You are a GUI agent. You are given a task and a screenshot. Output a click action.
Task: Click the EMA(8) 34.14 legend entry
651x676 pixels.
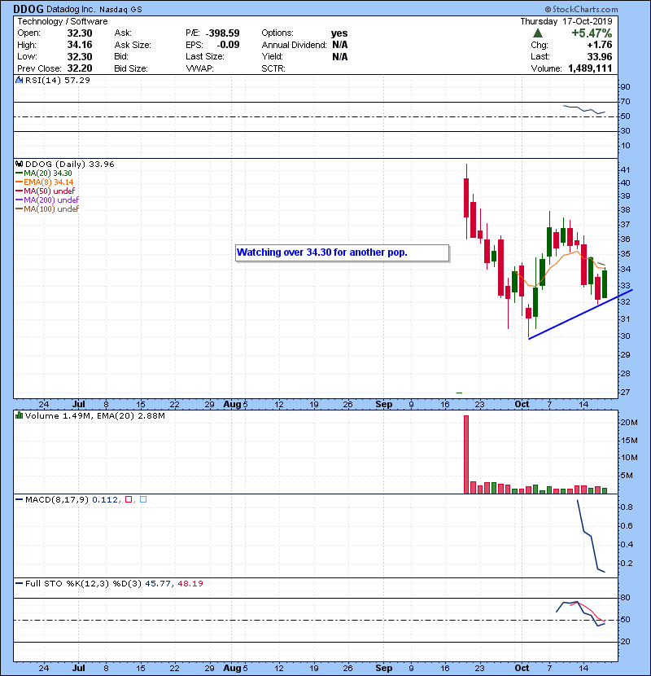tap(45, 182)
